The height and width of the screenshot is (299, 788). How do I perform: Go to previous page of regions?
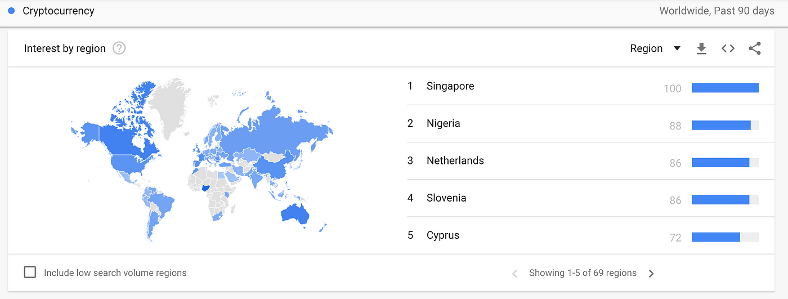[x=514, y=274]
